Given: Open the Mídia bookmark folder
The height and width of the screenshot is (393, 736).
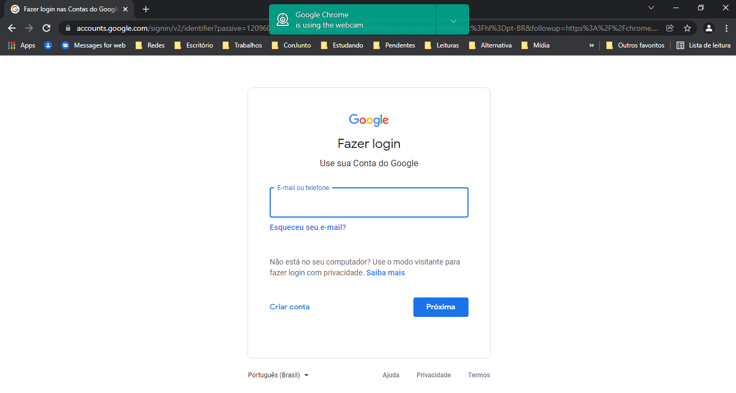Looking at the screenshot, I should [x=536, y=45].
